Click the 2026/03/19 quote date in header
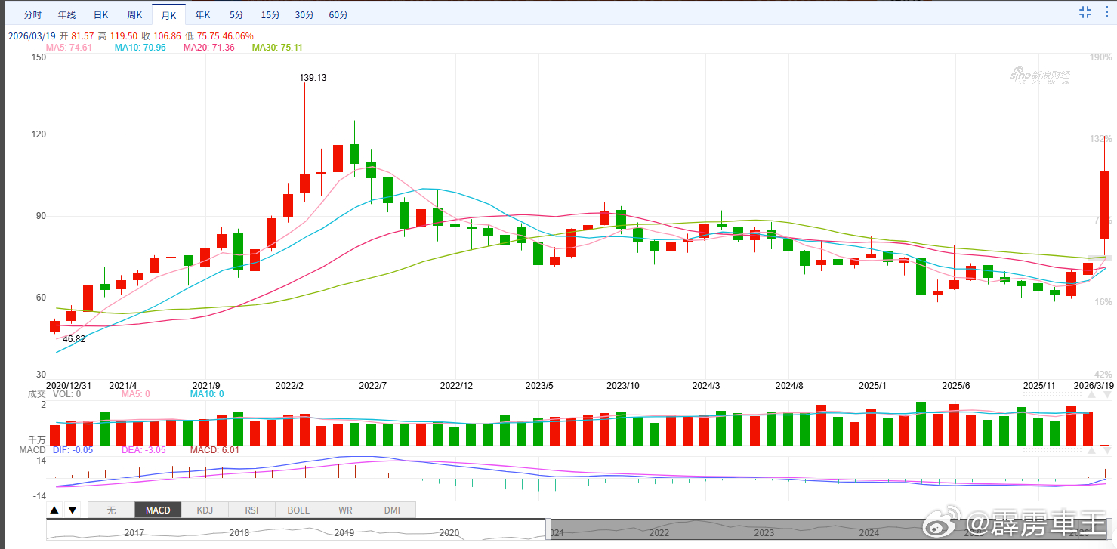Image resolution: width=1117 pixels, height=549 pixels. point(31,35)
